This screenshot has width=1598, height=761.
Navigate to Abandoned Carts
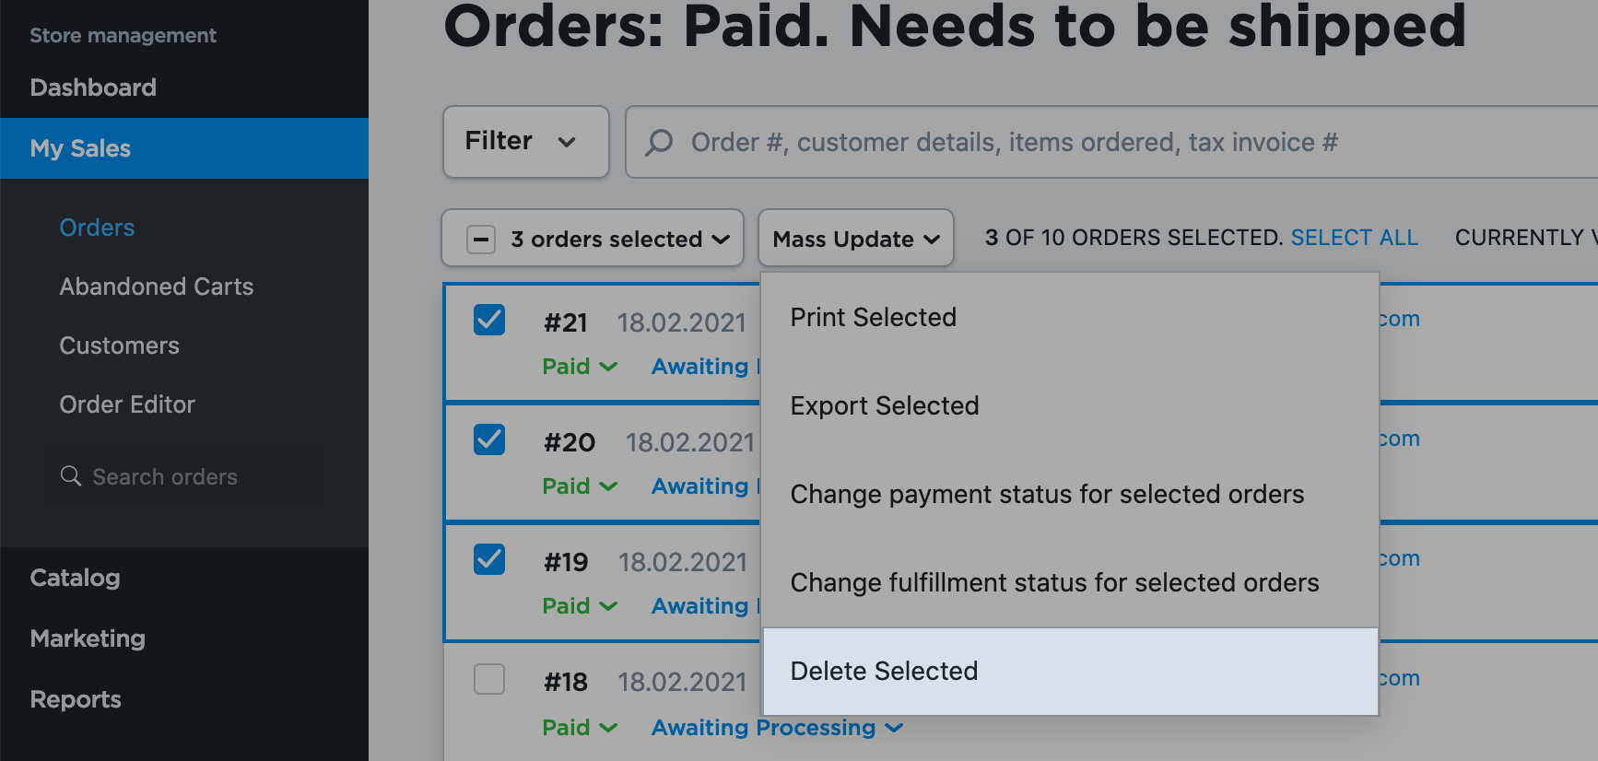[x=156, y=287]
